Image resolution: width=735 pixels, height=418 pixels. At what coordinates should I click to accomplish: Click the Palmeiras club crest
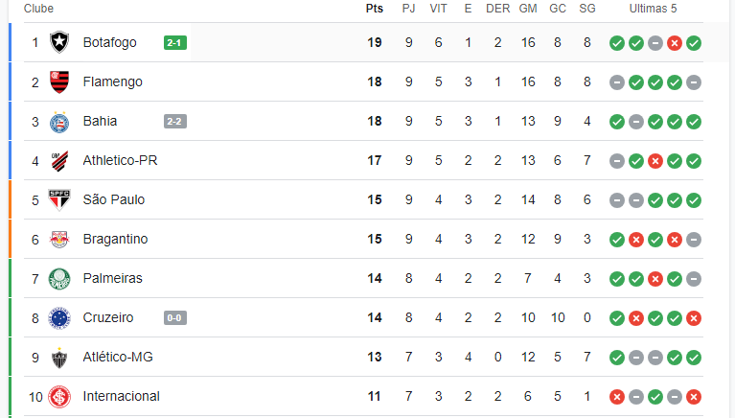click(x=59, y=279)
